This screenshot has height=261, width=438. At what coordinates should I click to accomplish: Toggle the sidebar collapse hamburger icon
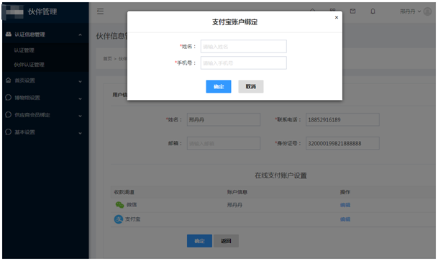pos(100,12)
